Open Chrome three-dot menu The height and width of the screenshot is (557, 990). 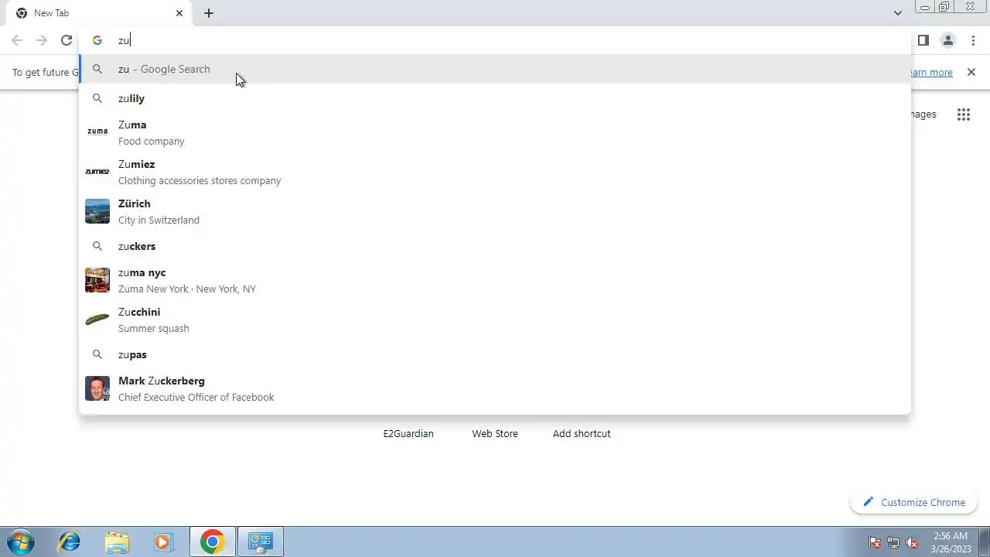tap(973, 40)
